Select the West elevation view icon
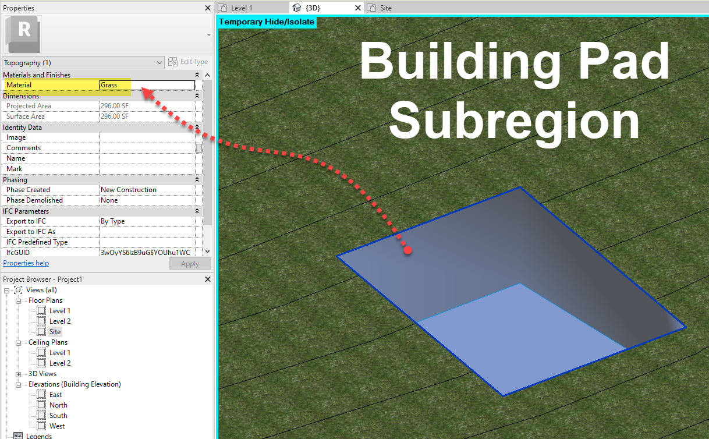Image resolution: width=709 pixels, height=439 pixels. [41, 426]
